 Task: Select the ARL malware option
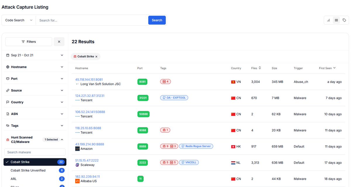coord(35,179)
